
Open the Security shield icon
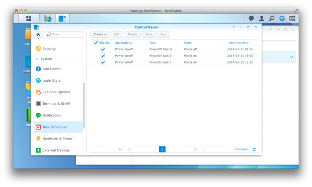tap(38, 49)
